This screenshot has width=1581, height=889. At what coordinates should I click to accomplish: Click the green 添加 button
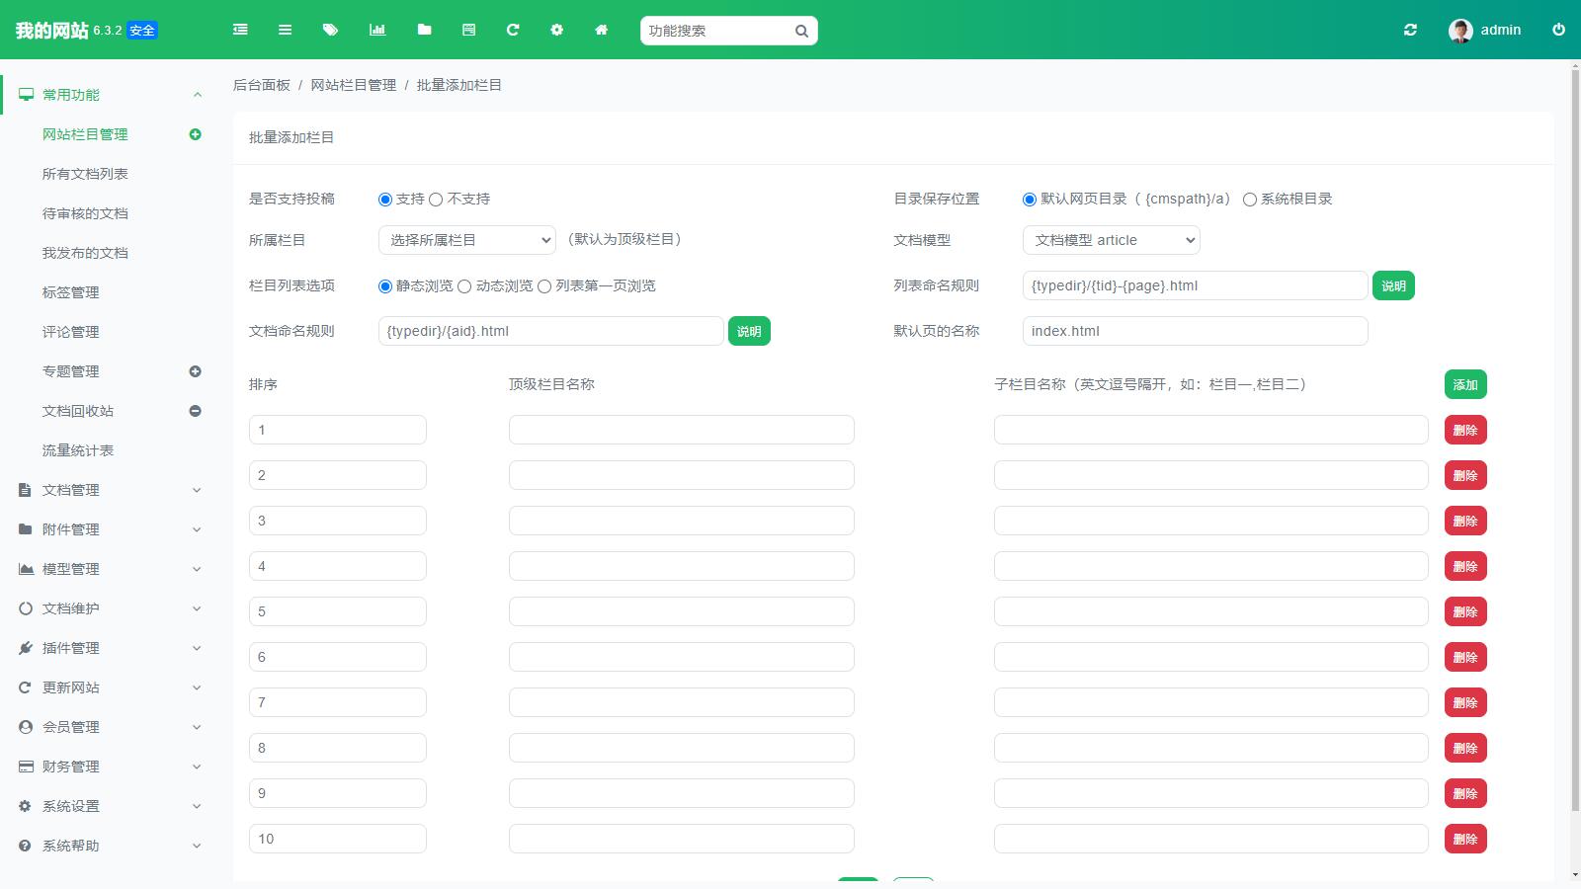1464,384
